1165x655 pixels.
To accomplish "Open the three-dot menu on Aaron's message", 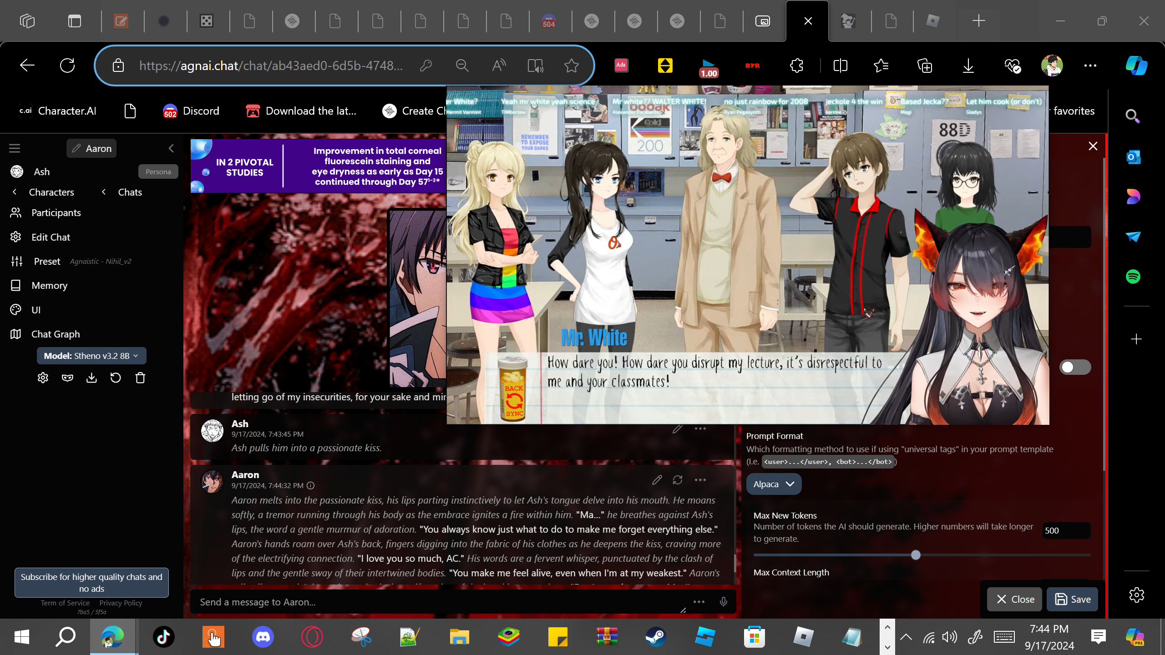I will click(700, 480).
